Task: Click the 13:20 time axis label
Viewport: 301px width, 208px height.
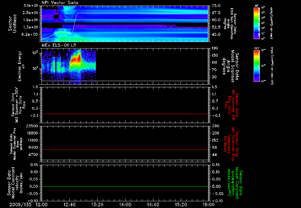Action: 97,204
